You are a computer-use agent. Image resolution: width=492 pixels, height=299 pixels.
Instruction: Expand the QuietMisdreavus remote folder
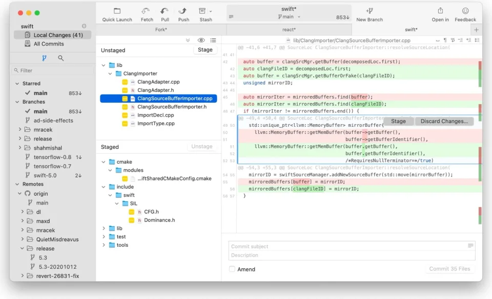tap(22, 239)
